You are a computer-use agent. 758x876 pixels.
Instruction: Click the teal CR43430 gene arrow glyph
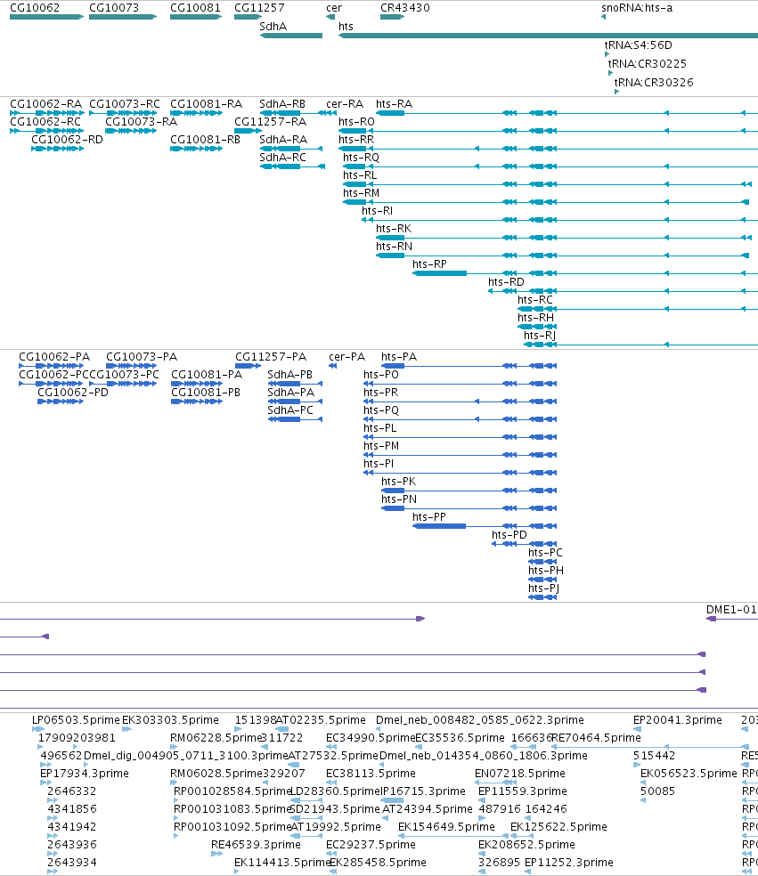393,17
